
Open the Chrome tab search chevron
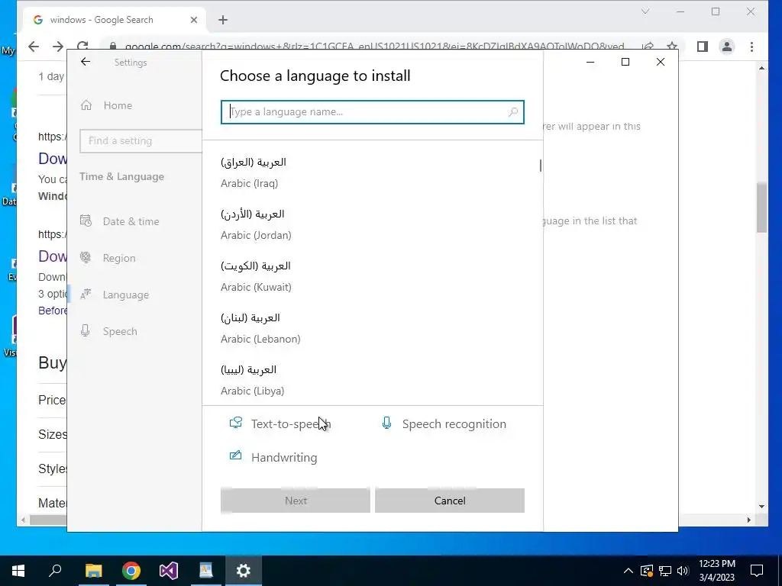coord(645,11)
